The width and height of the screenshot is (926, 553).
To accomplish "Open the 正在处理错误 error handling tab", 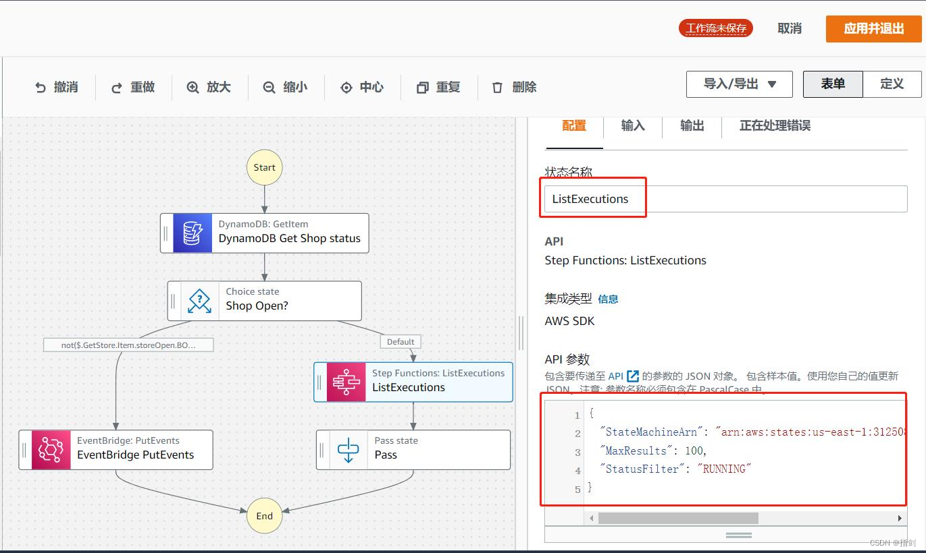I will 775,126.
